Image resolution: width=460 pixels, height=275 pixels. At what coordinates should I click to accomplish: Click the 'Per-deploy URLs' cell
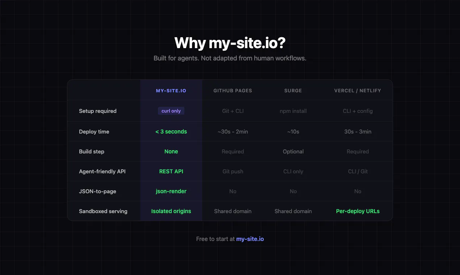point(357,211)
